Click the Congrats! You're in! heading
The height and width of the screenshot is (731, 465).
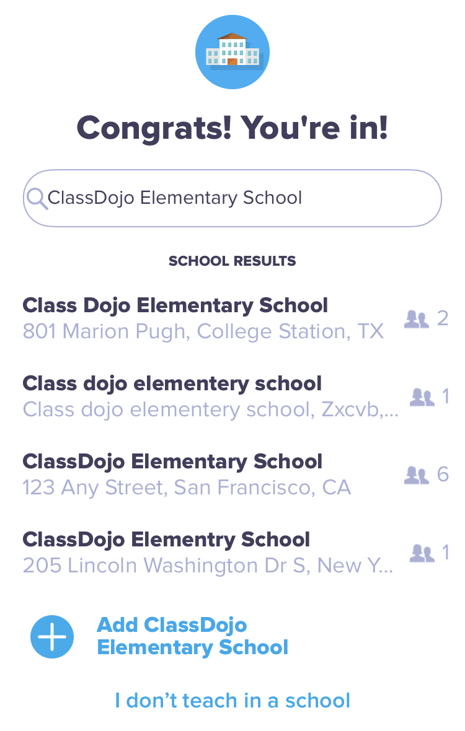pyautogui.click(x=232, y=127)
